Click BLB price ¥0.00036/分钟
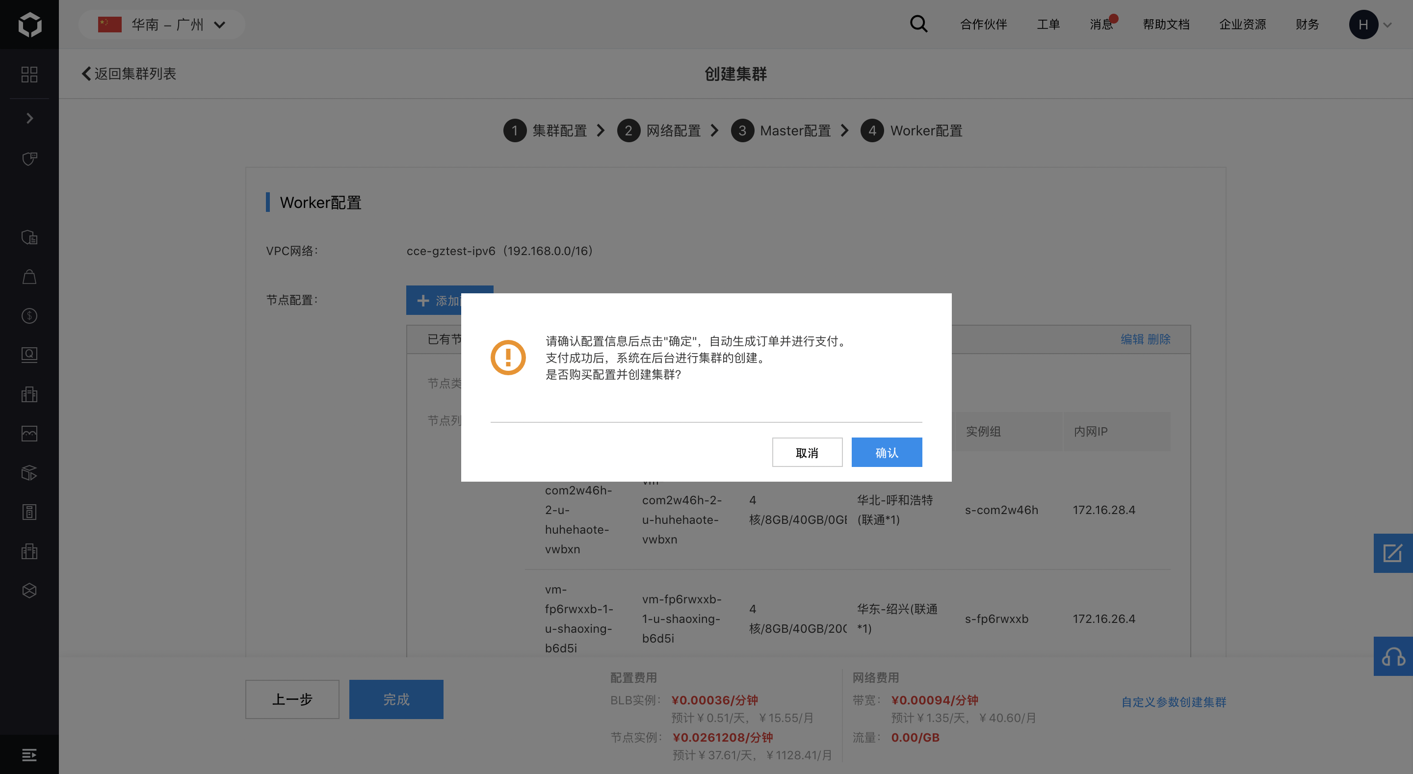Viewport: 1413px width, 774px height. pos(715,700)
